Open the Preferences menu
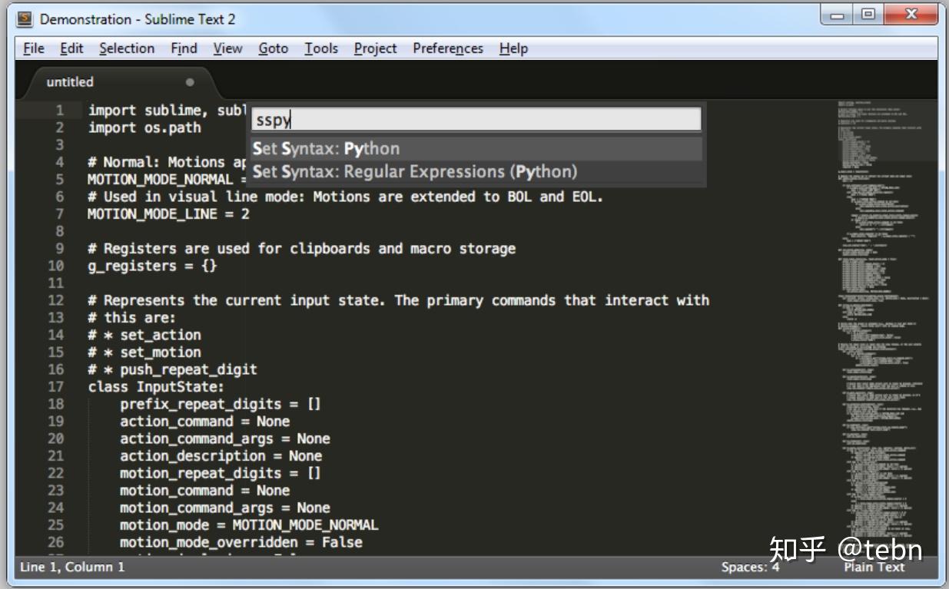This screenshot has width=949, height=589. 446,48
